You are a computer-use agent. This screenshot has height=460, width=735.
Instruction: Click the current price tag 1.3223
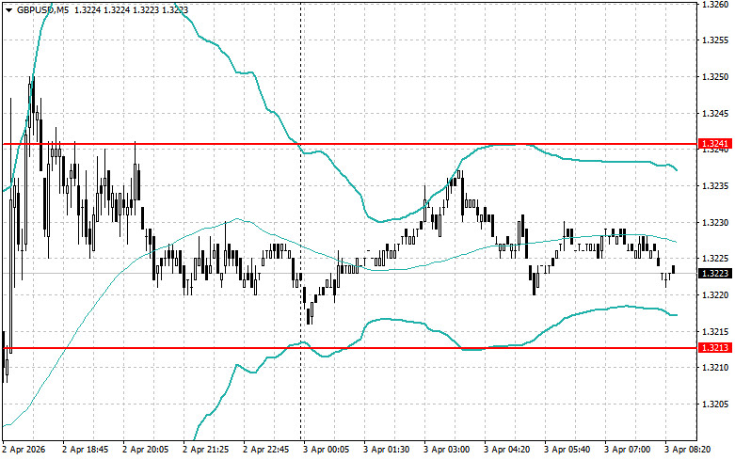[715, 273]
